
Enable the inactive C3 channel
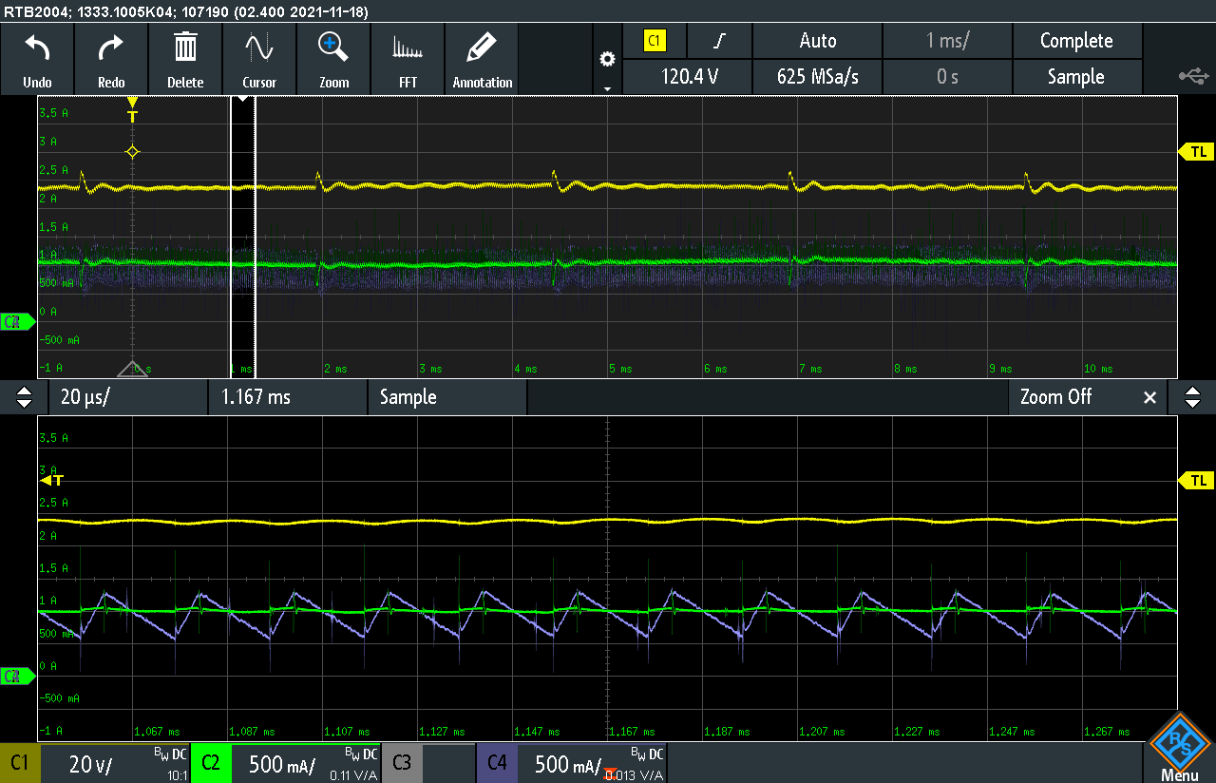pos(401,763)
